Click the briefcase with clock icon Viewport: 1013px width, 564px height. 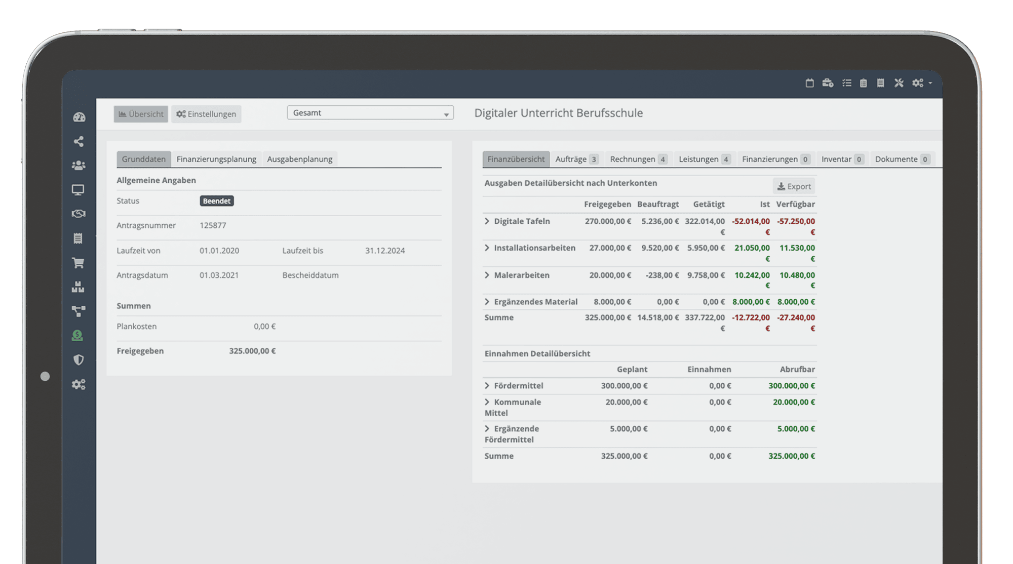[828, 83]
